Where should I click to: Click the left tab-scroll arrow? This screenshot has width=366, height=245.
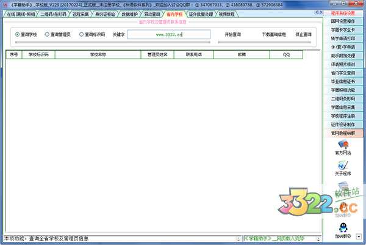pyautogui.click(x=317, y=12)
